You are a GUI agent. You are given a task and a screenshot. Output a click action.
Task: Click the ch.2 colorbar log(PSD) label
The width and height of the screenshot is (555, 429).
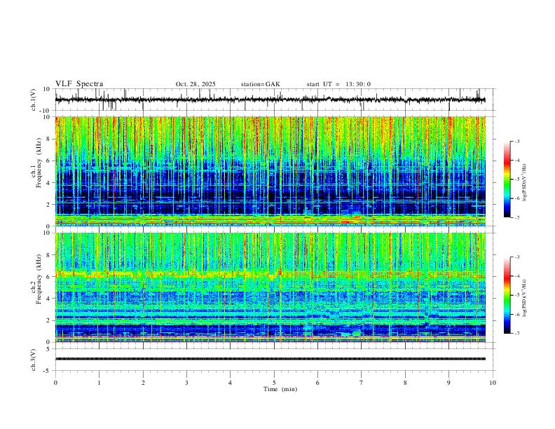coord(524,298)
